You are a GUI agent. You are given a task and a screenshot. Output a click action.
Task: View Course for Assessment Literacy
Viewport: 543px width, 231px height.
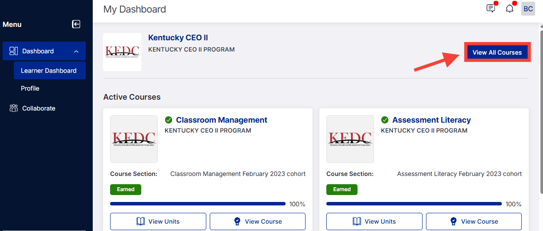474,221
